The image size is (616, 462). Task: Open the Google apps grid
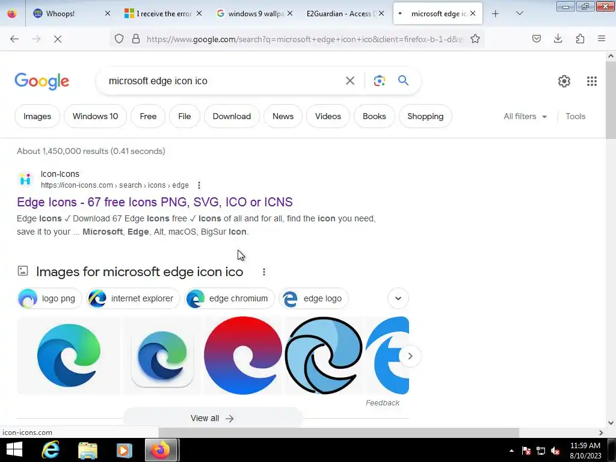click(592, 81)
